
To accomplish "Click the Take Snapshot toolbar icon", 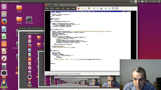I will tap(94, 8).
